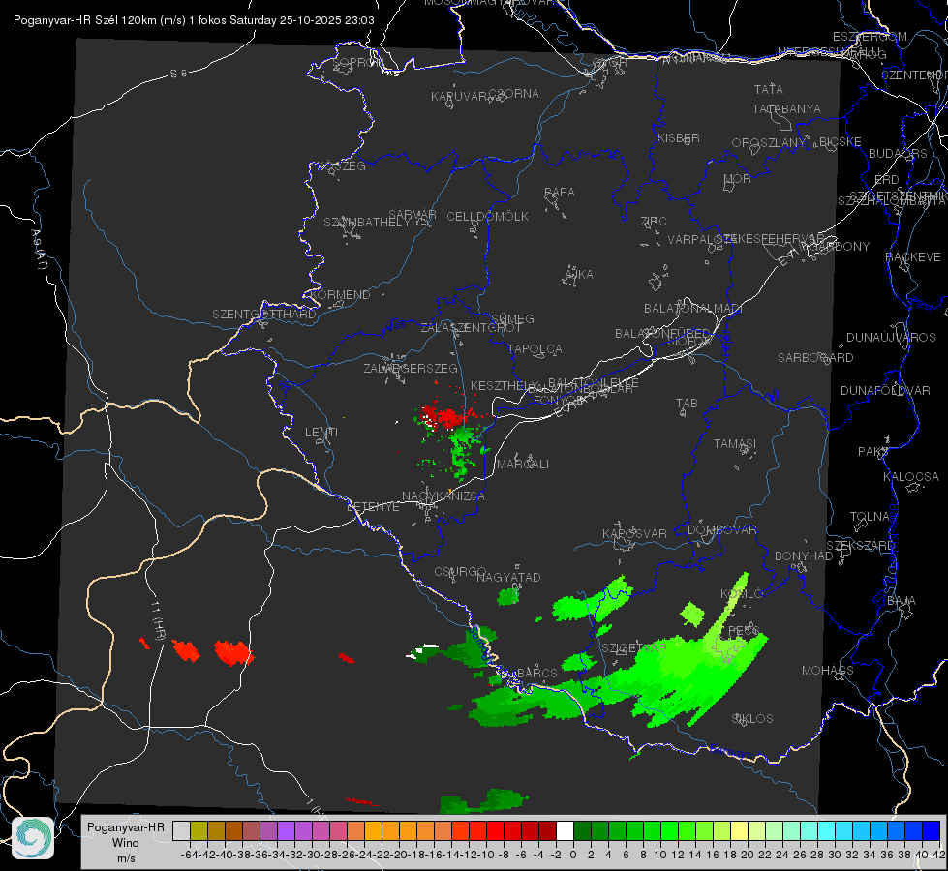This screenshot has width=948, height=871.
Task: Select the MOHÁCS label
Action: point(828,671)
